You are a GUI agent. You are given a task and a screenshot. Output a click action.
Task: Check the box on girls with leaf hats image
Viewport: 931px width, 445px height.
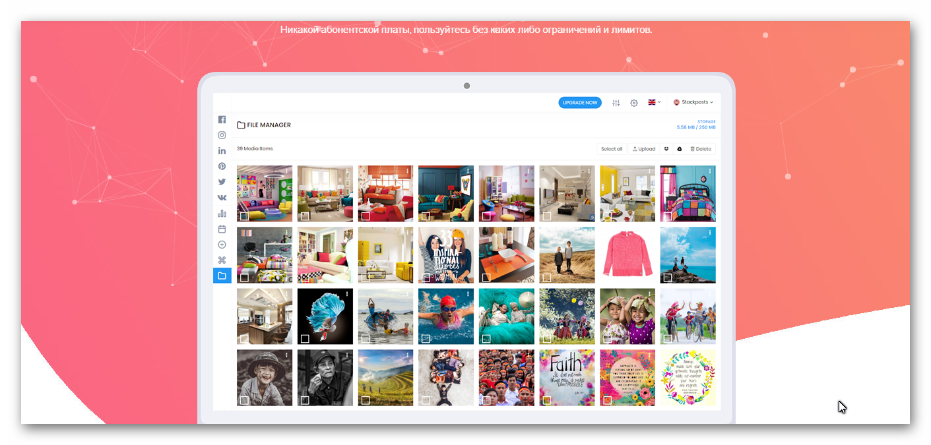click(608, 339)
